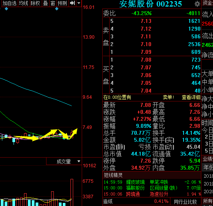Click the 加自选 add-to-watchlist button
The image size is (213, 206).
(10, 3)
